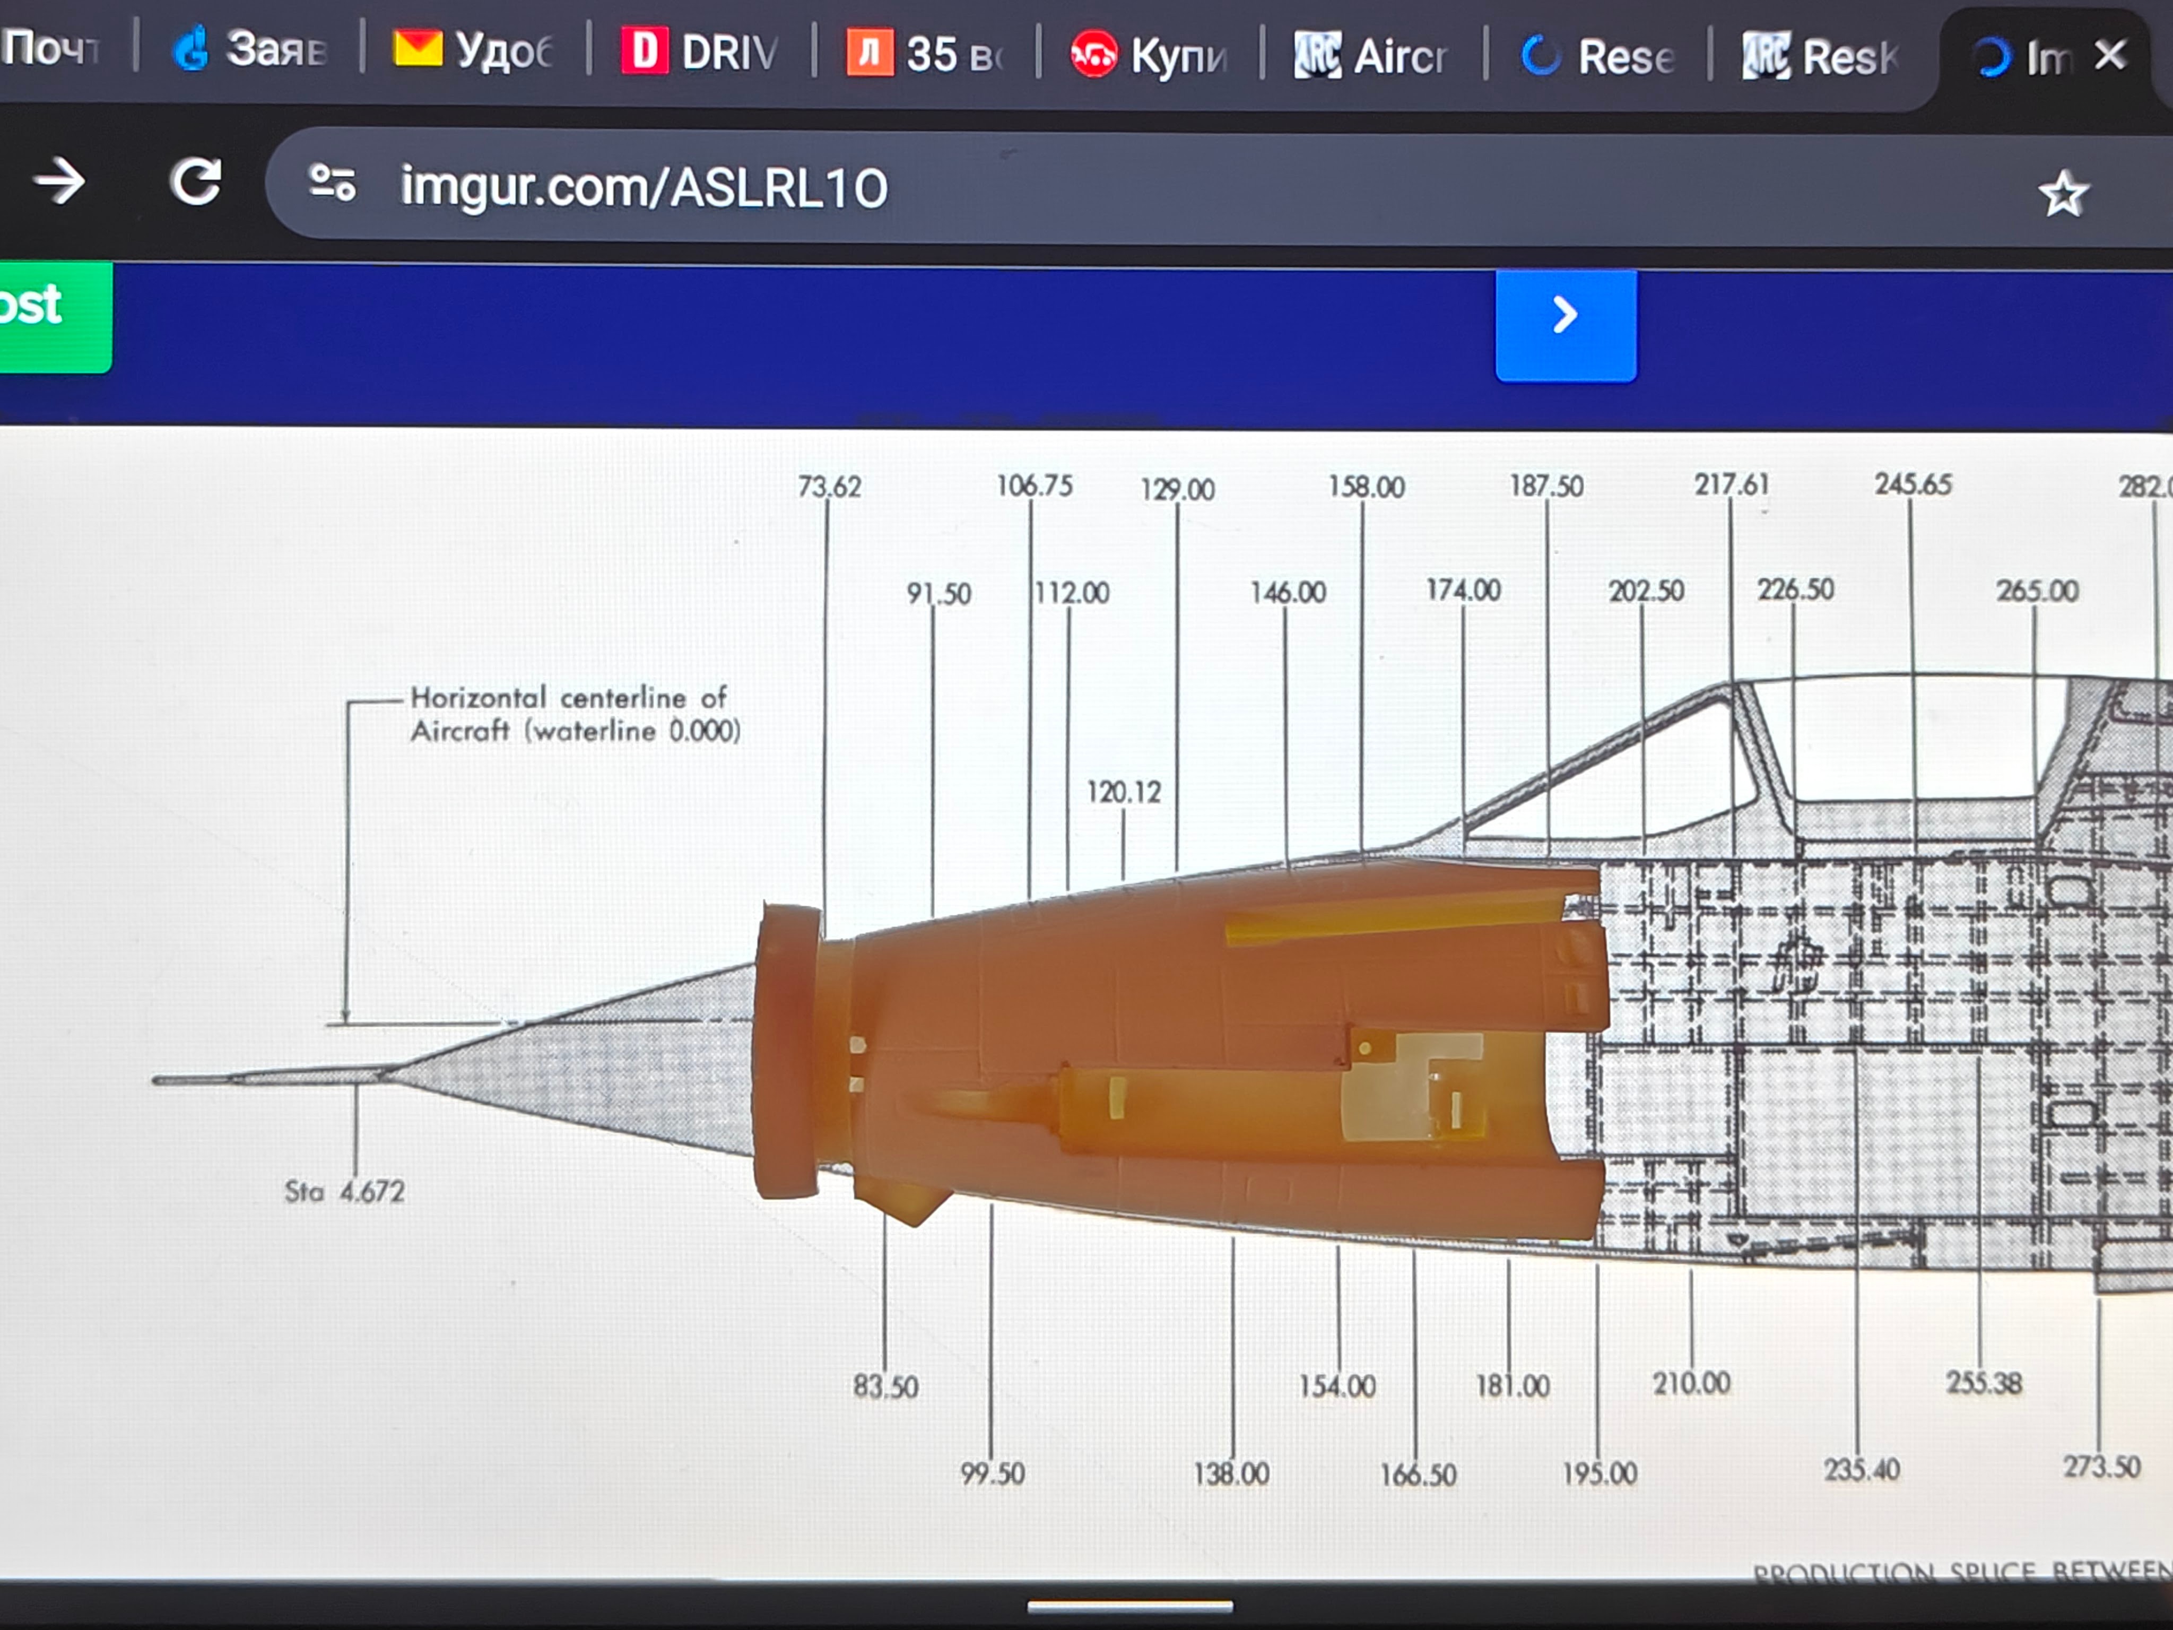Reload the imgur page
This screenshot has height=1630, width=2173.
[195, 182]
